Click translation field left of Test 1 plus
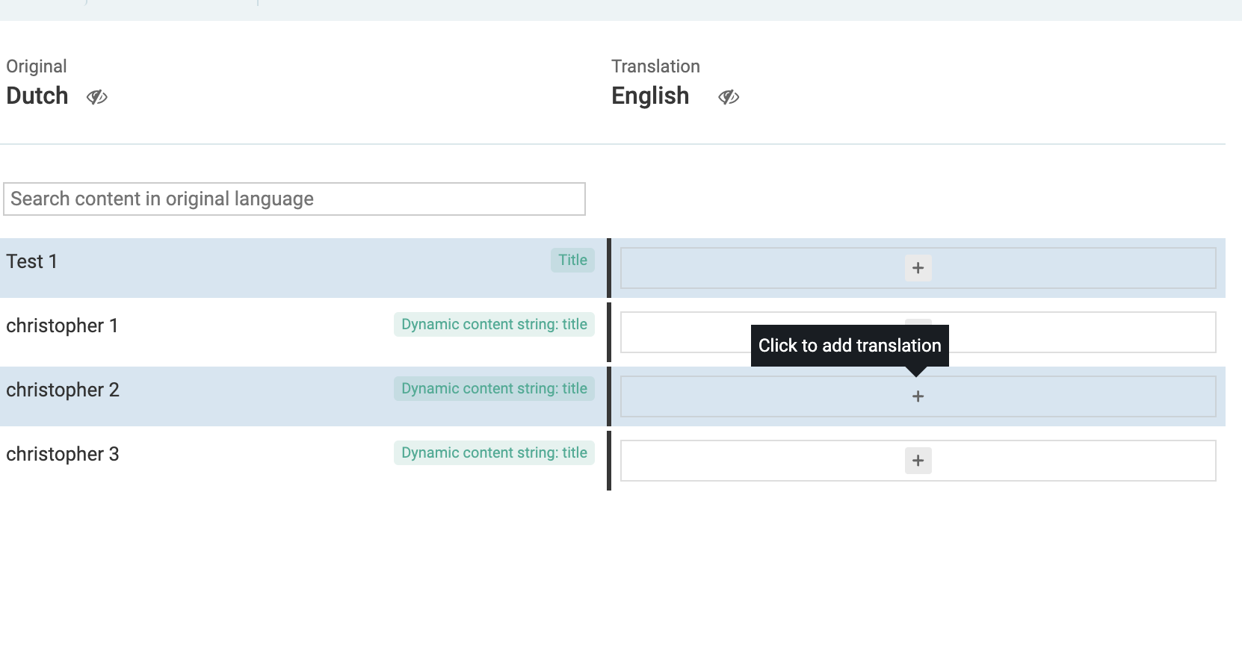Image resolution: width=1242 pixels, height=660 pixels. [x=762, y=268]
